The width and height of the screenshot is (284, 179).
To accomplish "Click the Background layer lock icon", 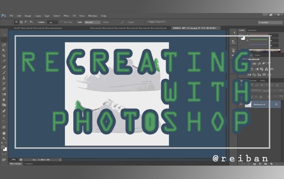I will pos(276,104).
